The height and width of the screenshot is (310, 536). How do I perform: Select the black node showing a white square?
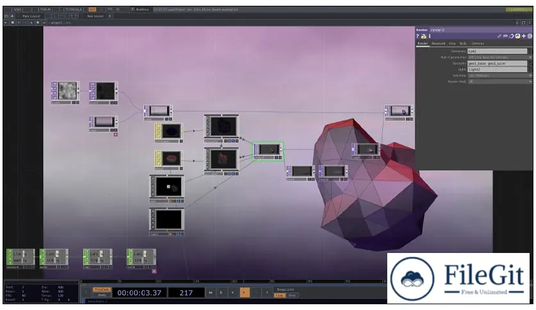click(167, 189)
